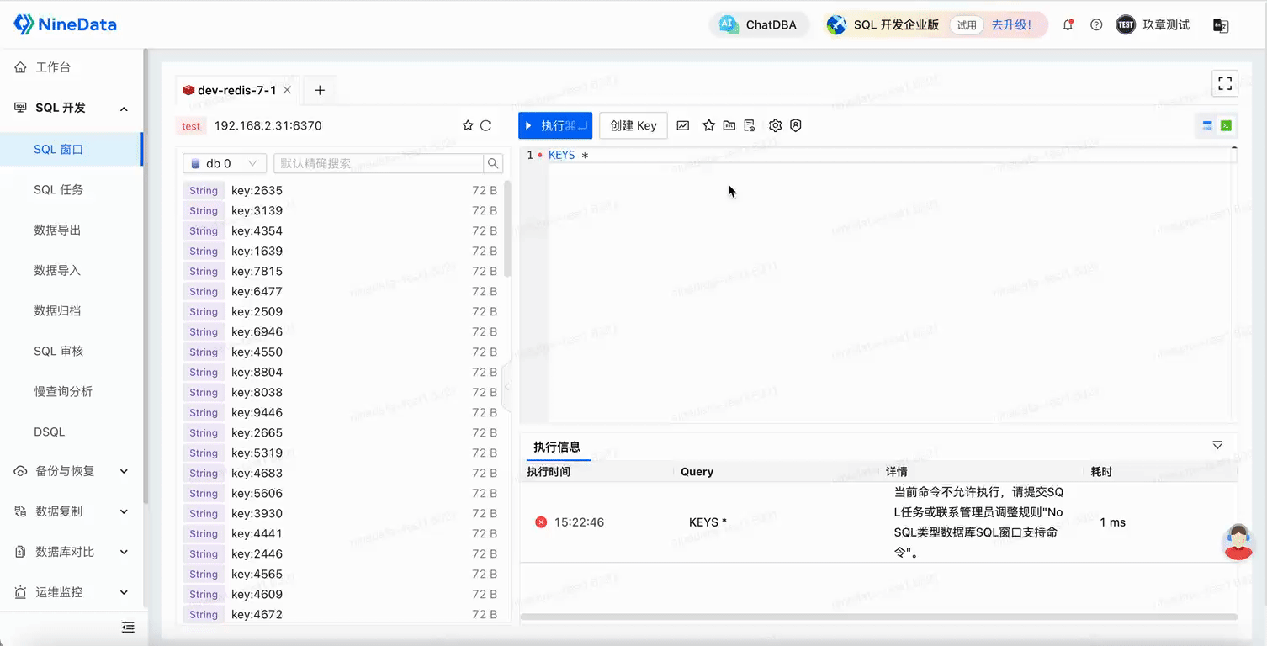
Task: Refresh the key list
Action: (x=485, y=125)
